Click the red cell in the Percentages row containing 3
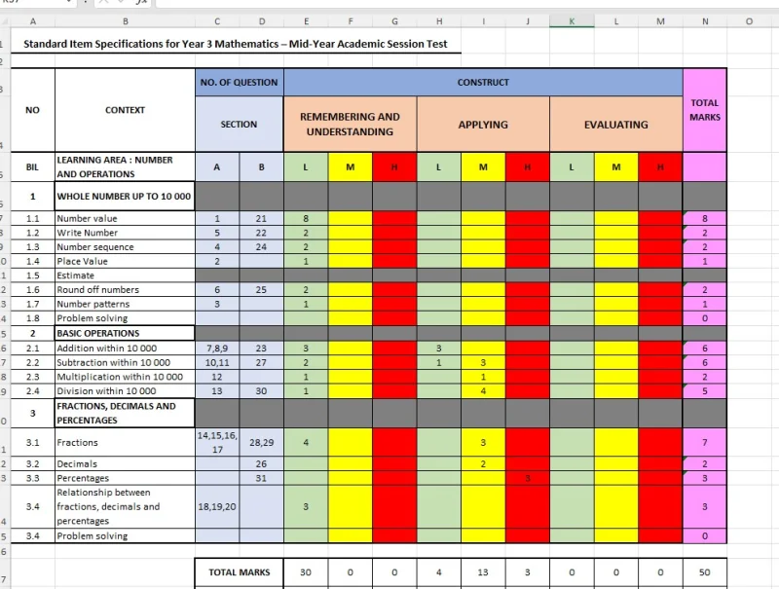Viewport: 779px width, 589px height. (527, 478)
